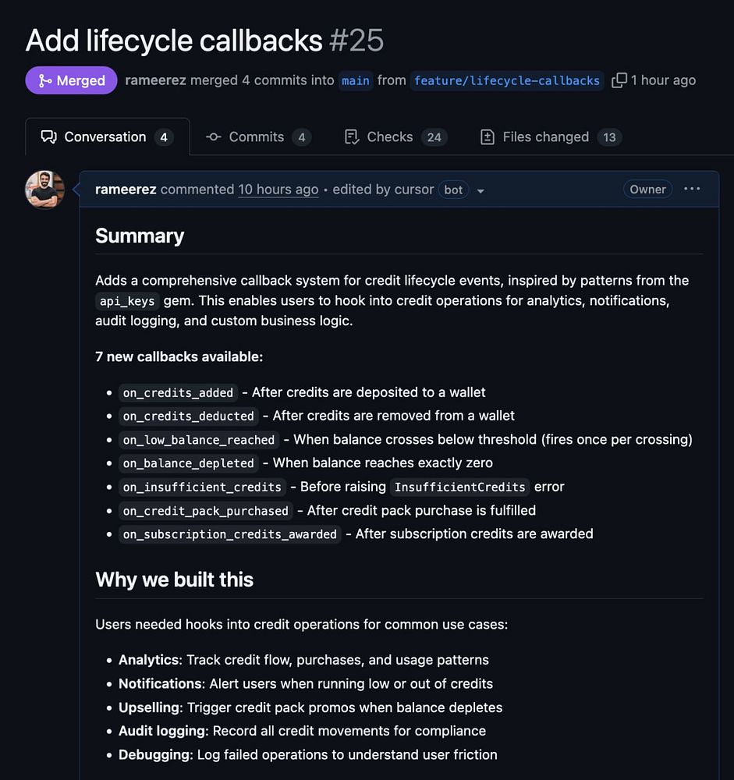
Task: Select the Conversation tab
Action: [x=107, y=137]
